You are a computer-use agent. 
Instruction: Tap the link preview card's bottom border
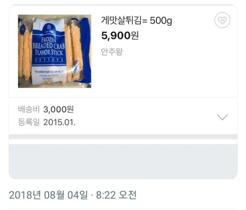point(123,179)
